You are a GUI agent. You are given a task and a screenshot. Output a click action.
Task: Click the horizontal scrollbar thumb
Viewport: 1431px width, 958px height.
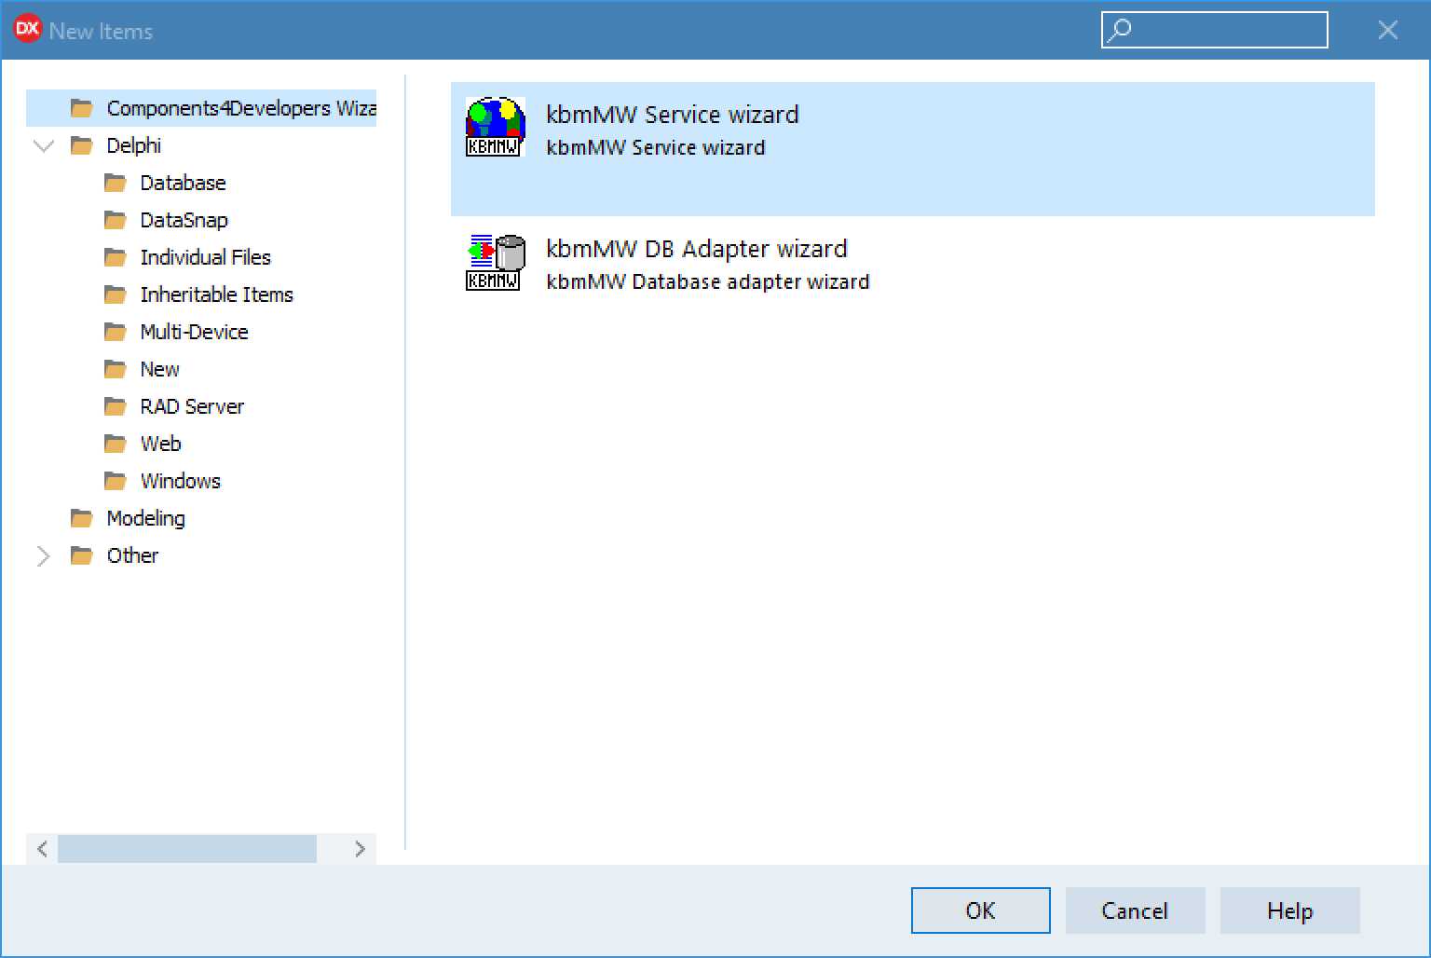click(187, 849)
